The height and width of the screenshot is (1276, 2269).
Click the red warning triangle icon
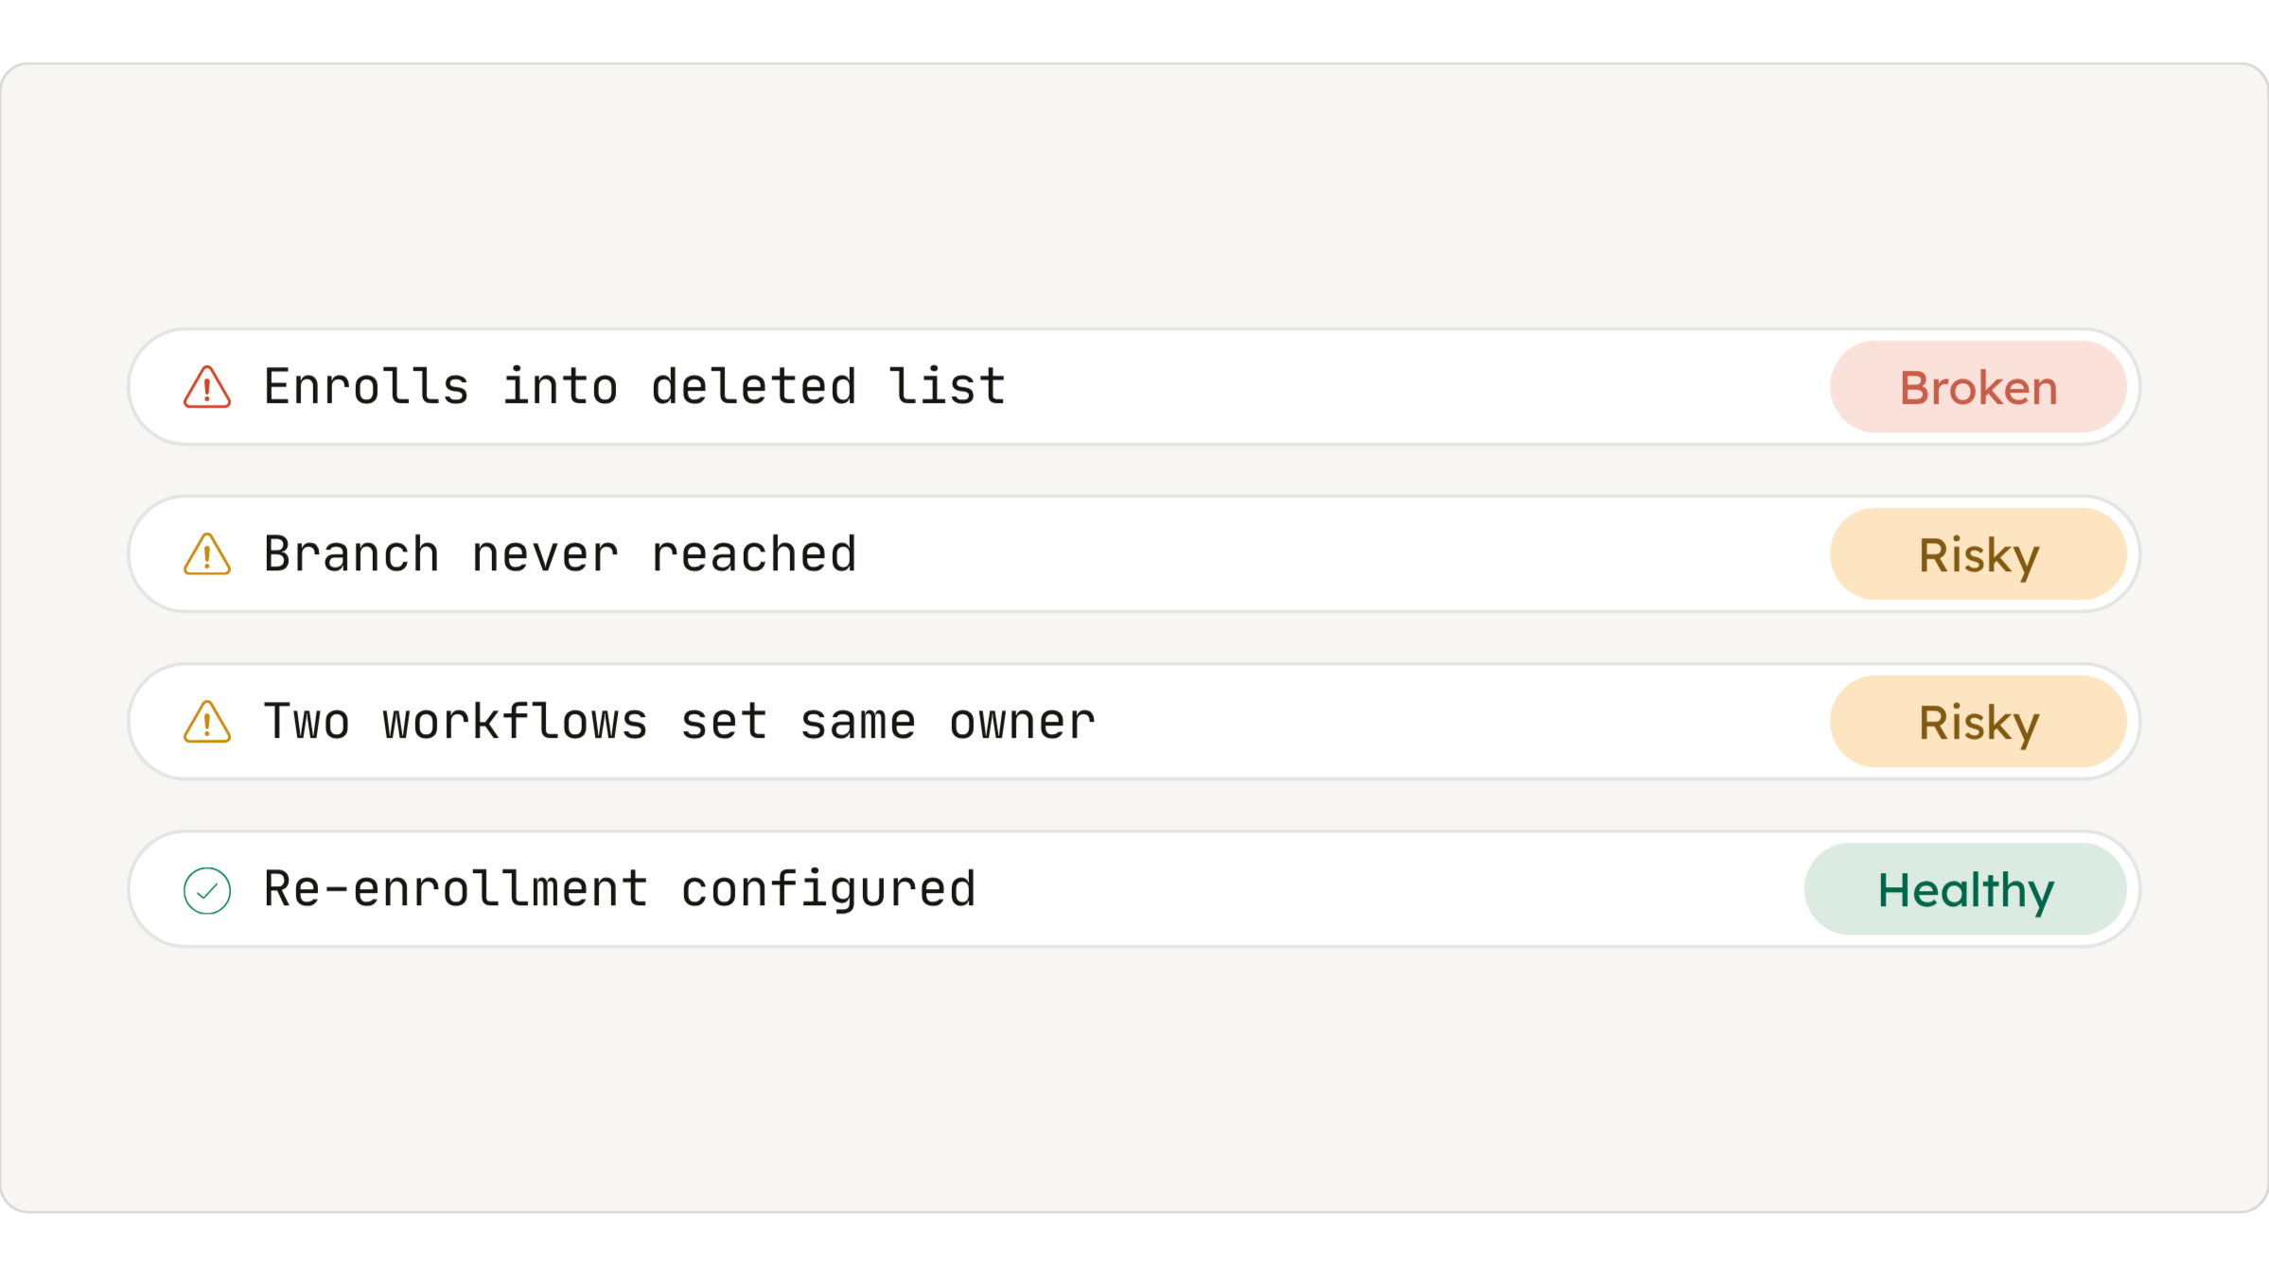206,387
